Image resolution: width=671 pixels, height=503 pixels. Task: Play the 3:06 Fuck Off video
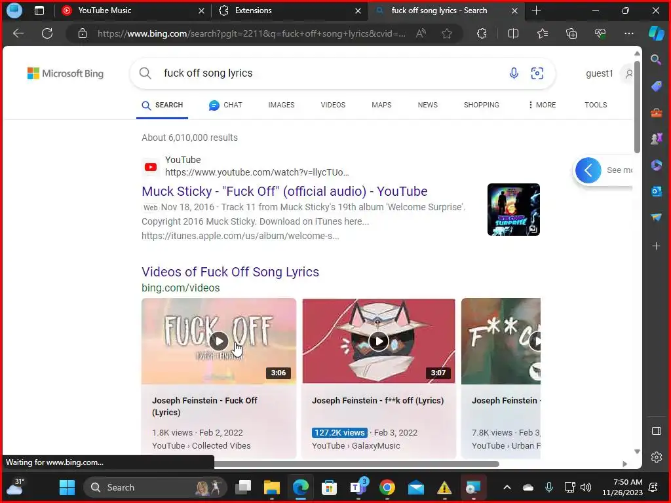(x=219, y=341)
